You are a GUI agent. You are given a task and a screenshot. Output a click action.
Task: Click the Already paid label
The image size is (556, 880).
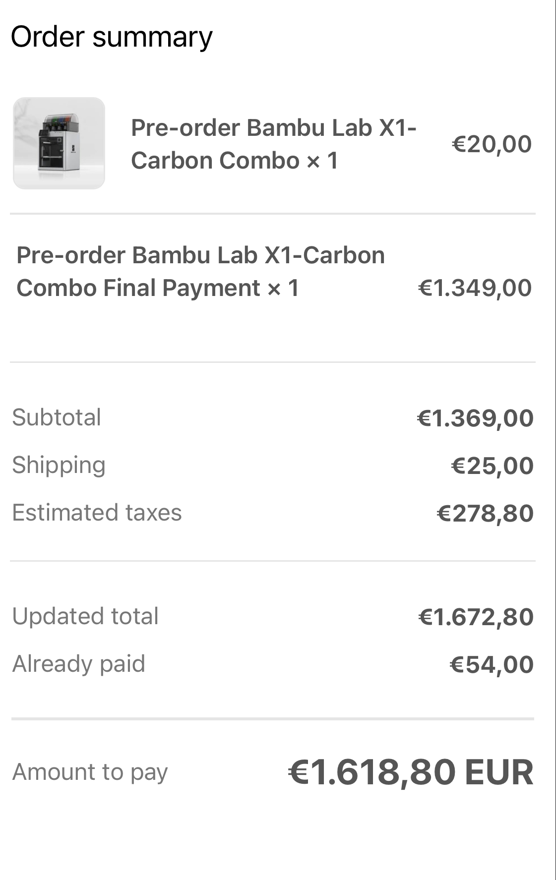pos(79,664)
